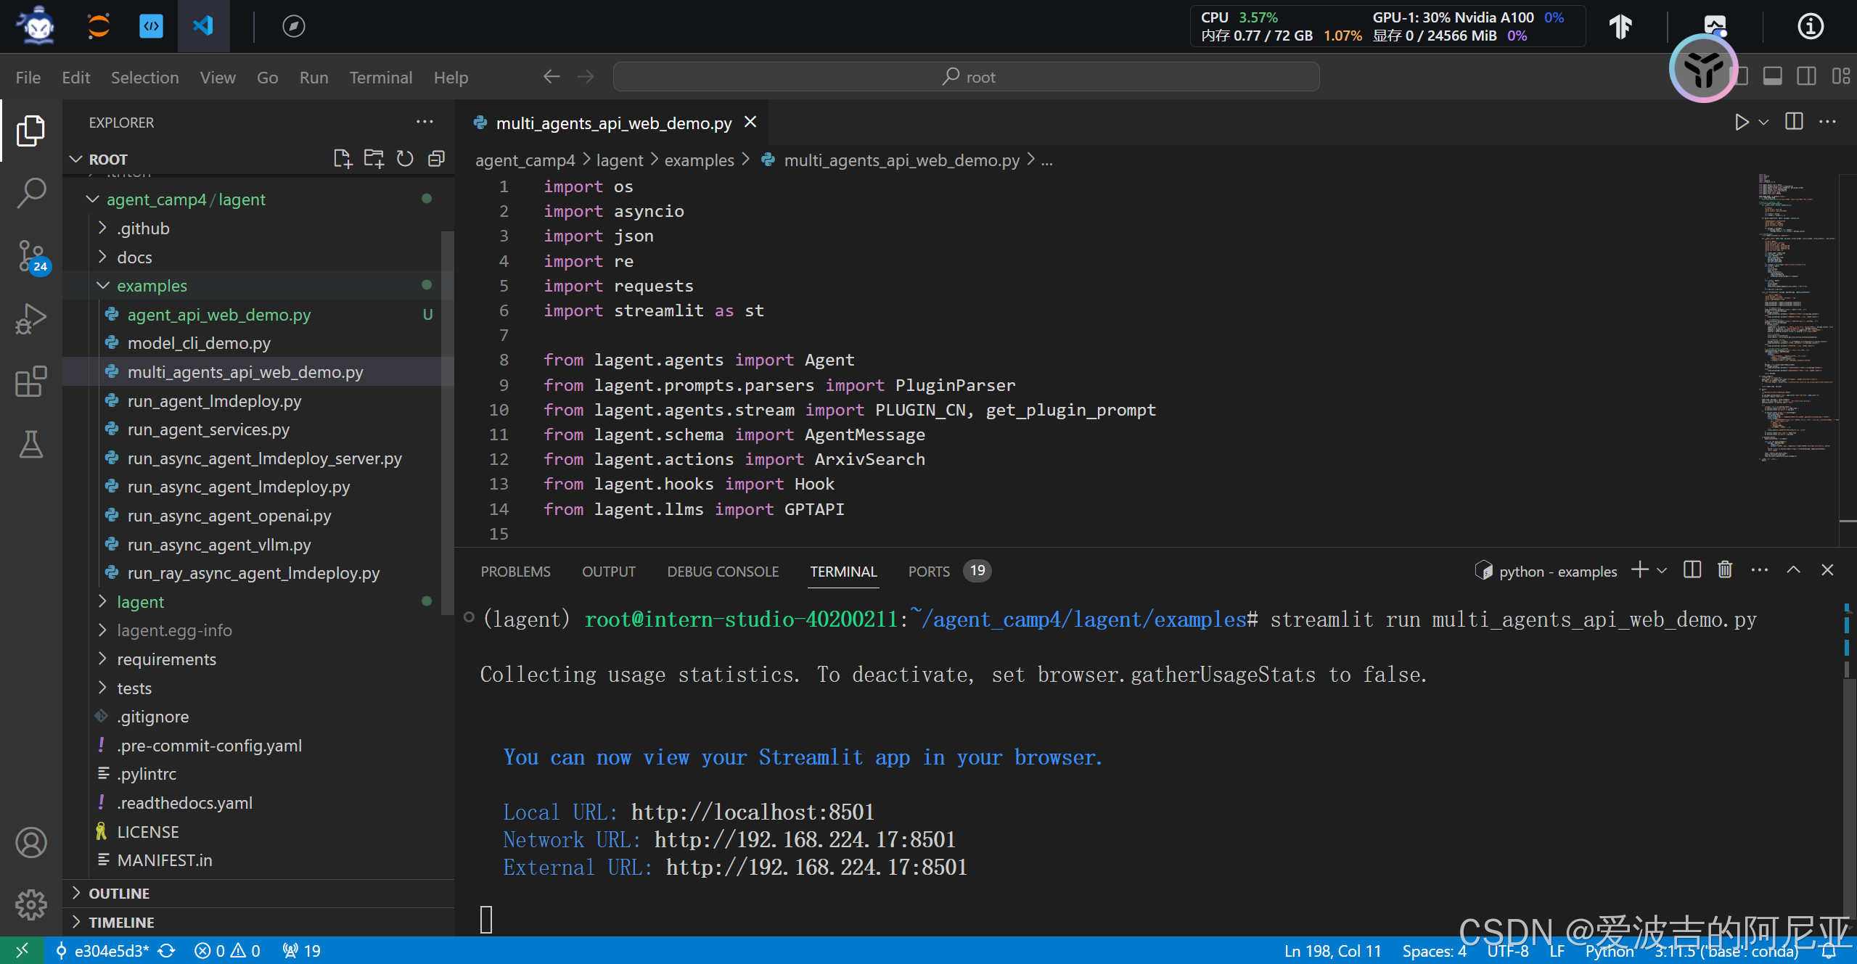Viewport: 1857px width, 964px height.
Task: Open run_async_agent_openai.py file
Action: coord(229,516)
